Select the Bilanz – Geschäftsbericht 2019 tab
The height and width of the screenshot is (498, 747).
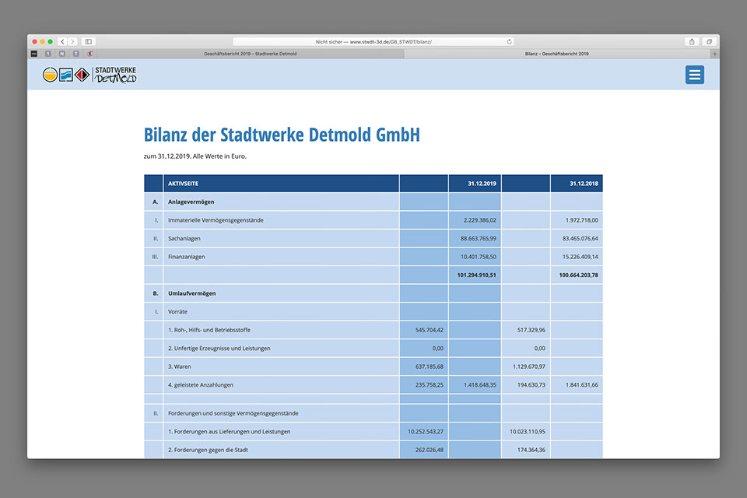556,54
